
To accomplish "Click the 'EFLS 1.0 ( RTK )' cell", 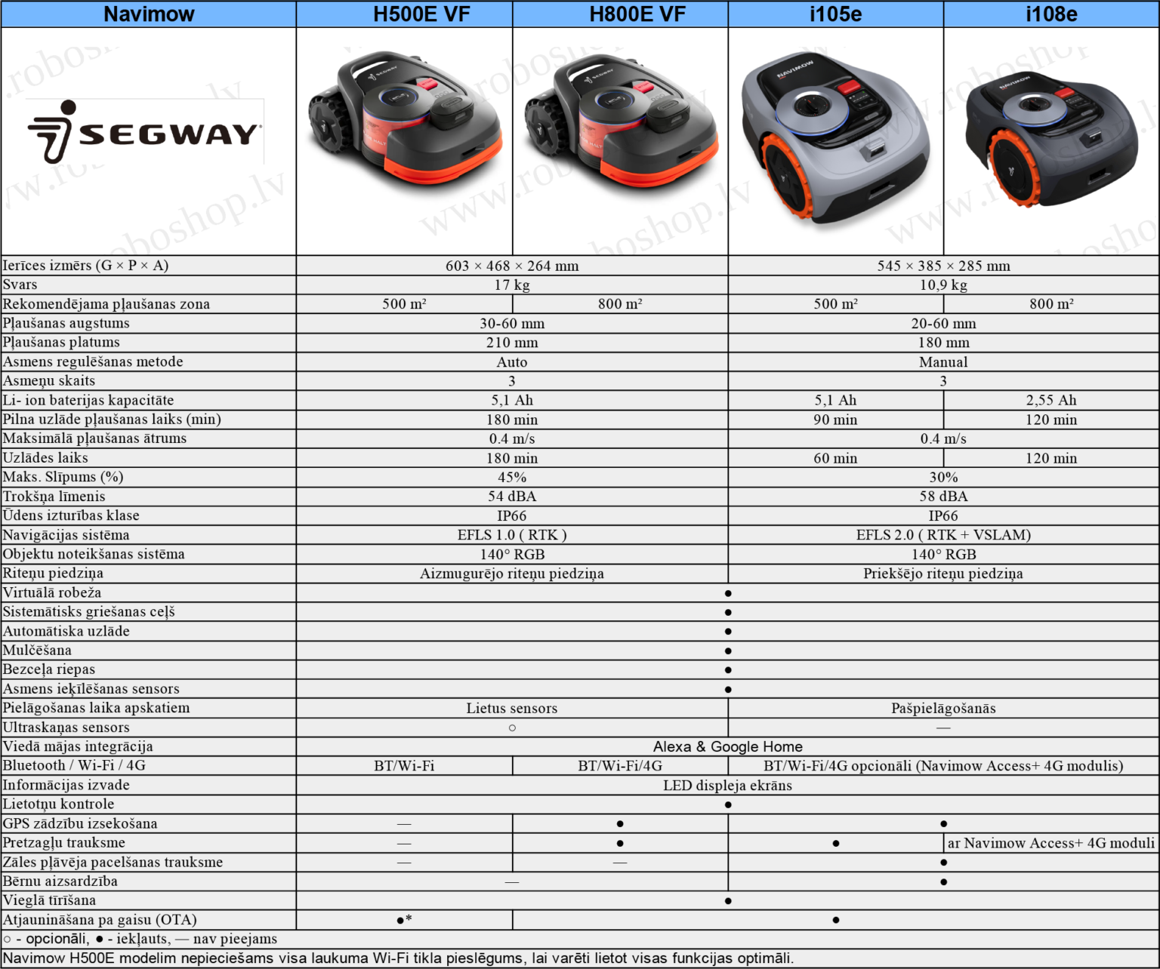I will [x=512, y=535].
